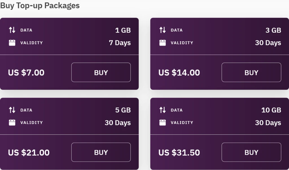Click the US $7.00 price text
Screen dimensions: 289x170
[26, 73]
